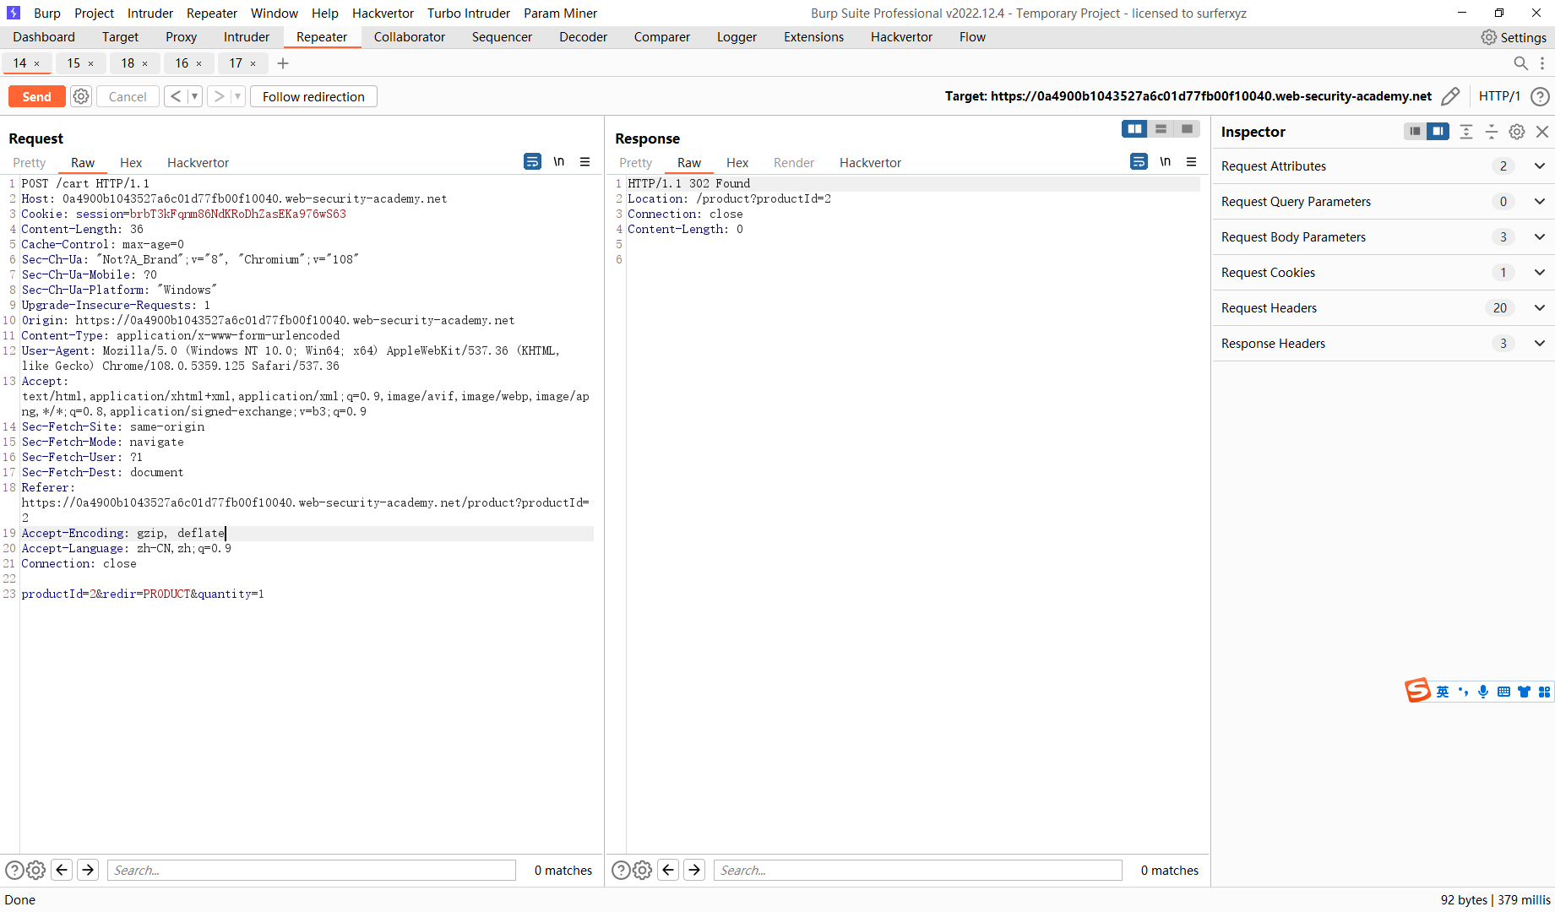Select top-bottom layout icon
Screen dimensions: 1555x912
[1161, 128]
